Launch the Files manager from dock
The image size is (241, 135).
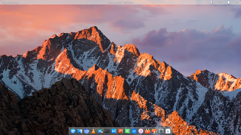[80, 131]
